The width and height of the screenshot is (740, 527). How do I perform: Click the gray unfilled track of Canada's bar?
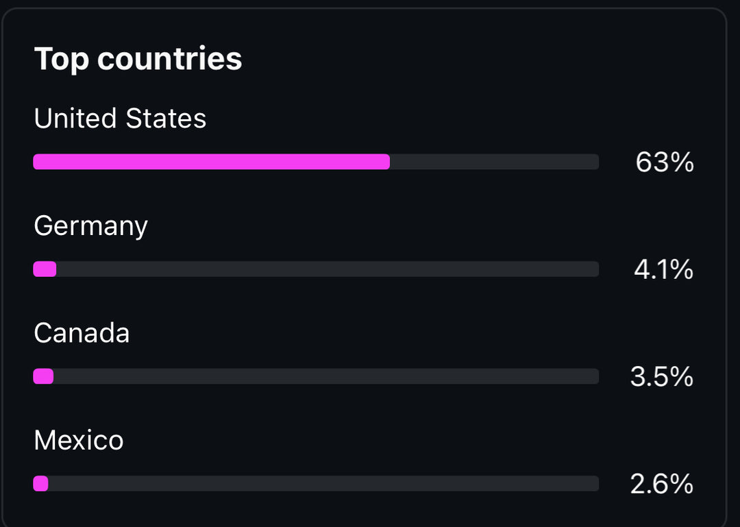point(326,376)
